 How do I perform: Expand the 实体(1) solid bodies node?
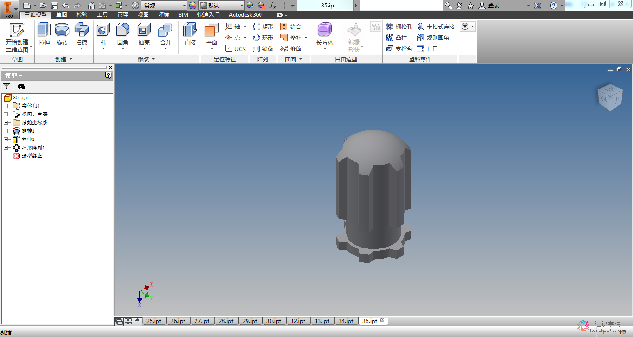click(x=6, y=106)
